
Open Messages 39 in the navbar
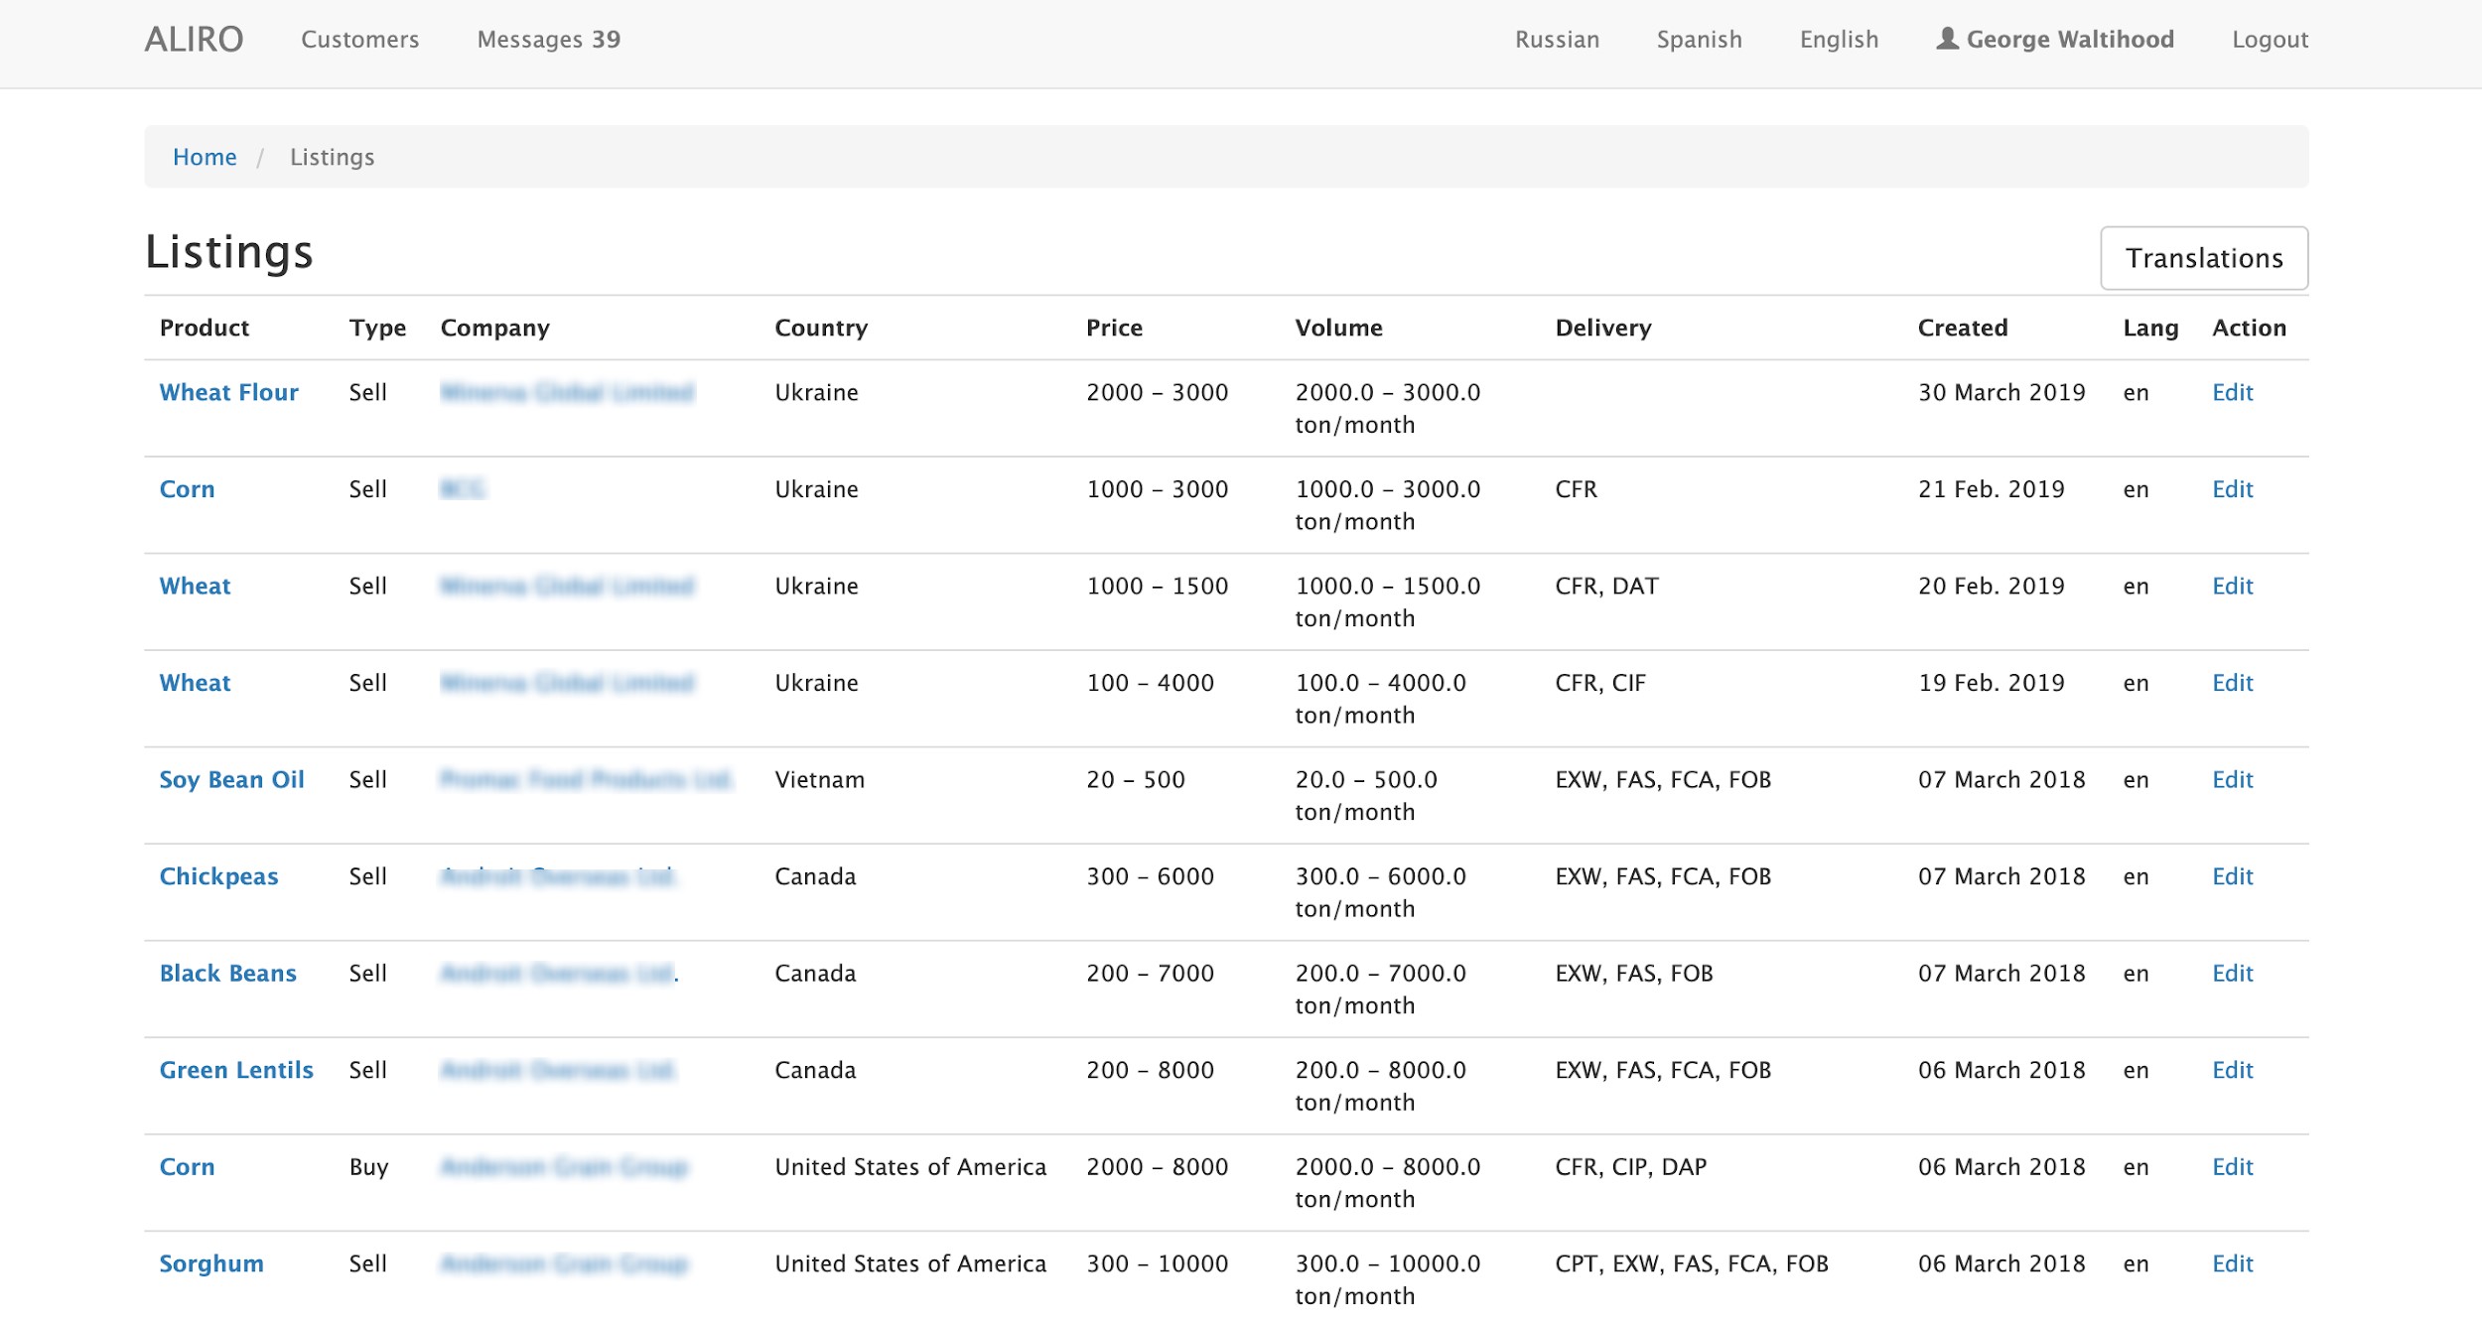[549, 40]
